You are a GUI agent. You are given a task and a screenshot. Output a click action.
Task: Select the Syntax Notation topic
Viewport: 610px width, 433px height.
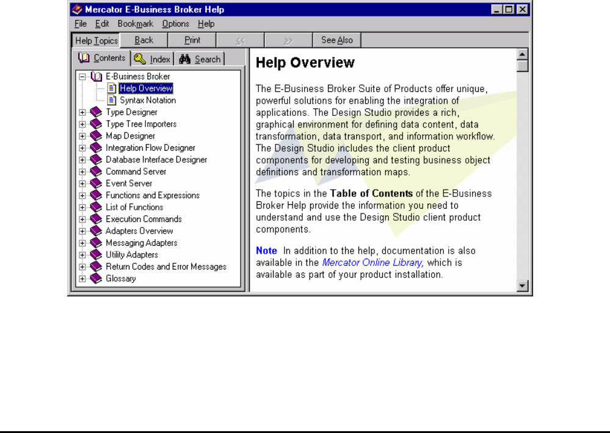(148, 100)
